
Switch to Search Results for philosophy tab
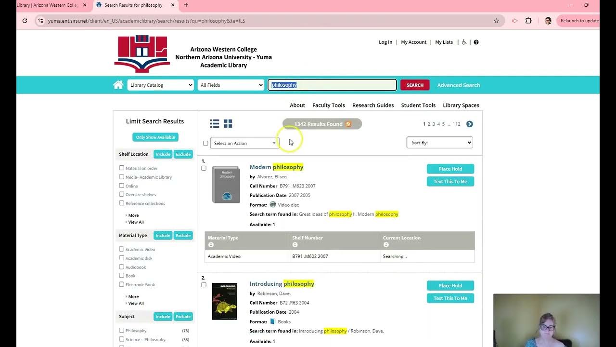coord(133,5)
